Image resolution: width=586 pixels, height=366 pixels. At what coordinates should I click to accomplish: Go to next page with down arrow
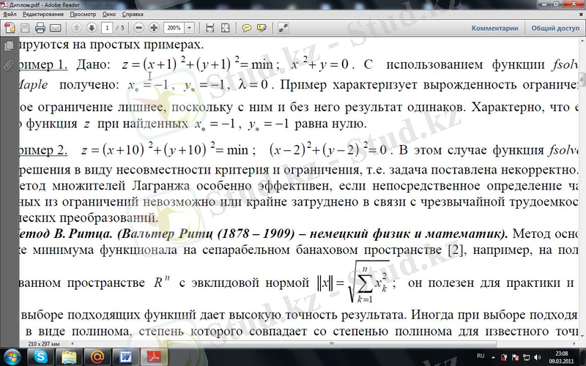[x=91, y=28]
